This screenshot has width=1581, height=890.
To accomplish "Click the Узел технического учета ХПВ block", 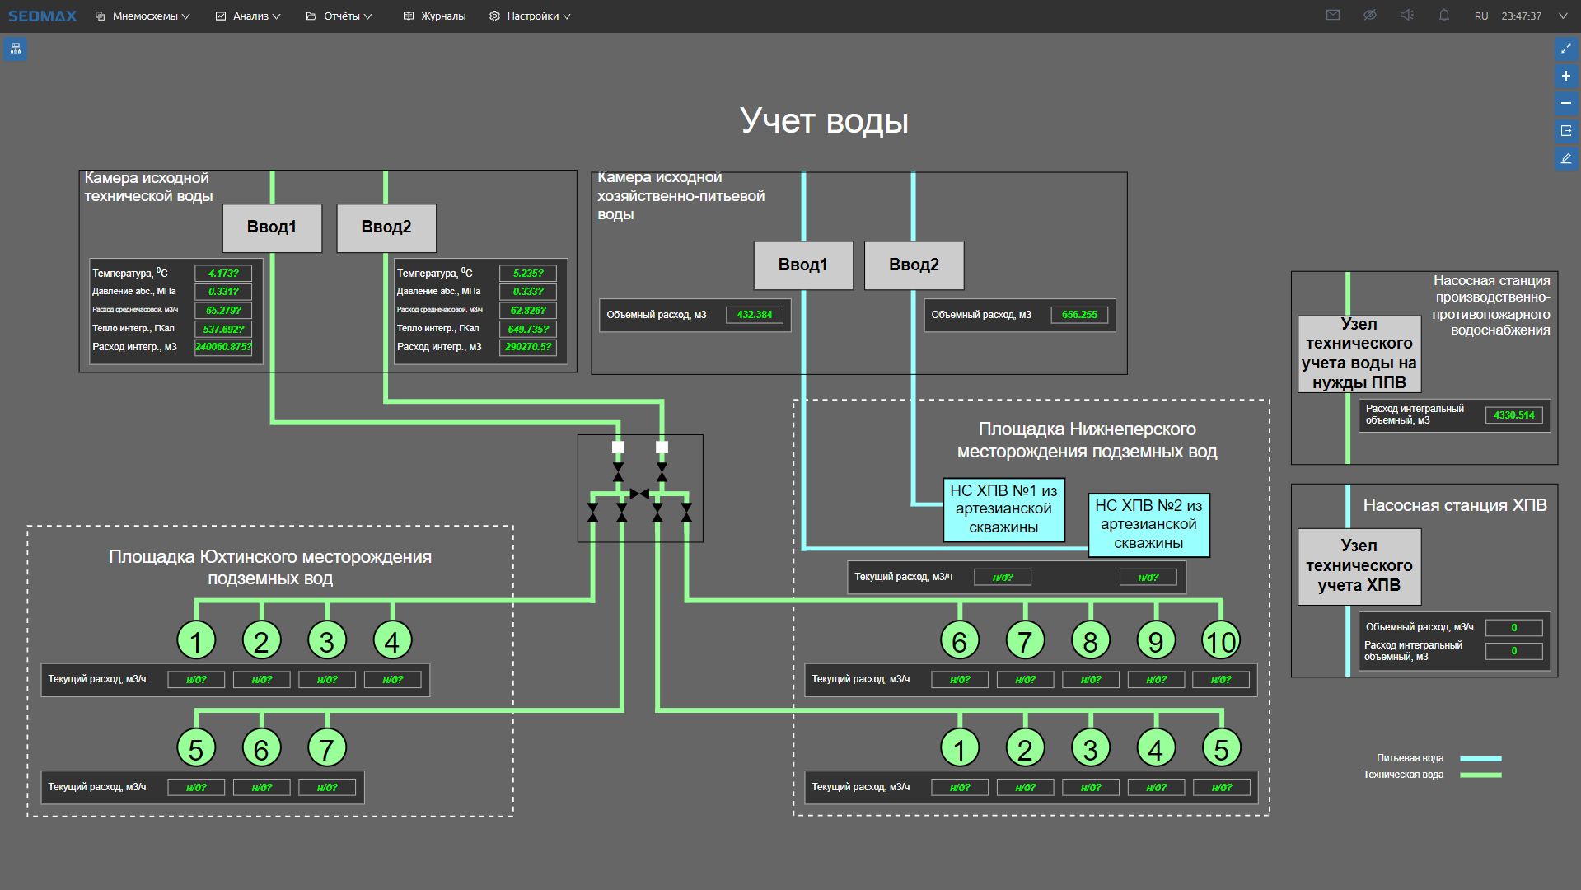I will pos(1359,566).
